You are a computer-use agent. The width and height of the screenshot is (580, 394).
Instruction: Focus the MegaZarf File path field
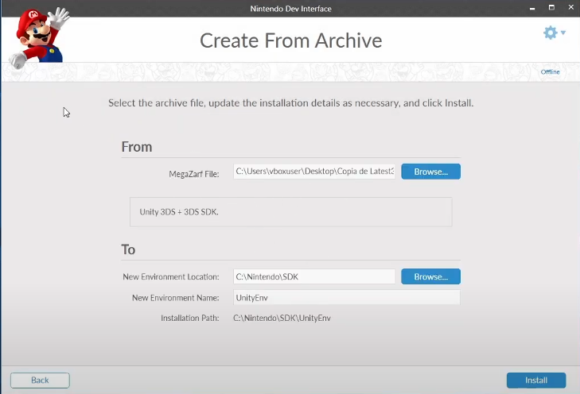point(314,172)
